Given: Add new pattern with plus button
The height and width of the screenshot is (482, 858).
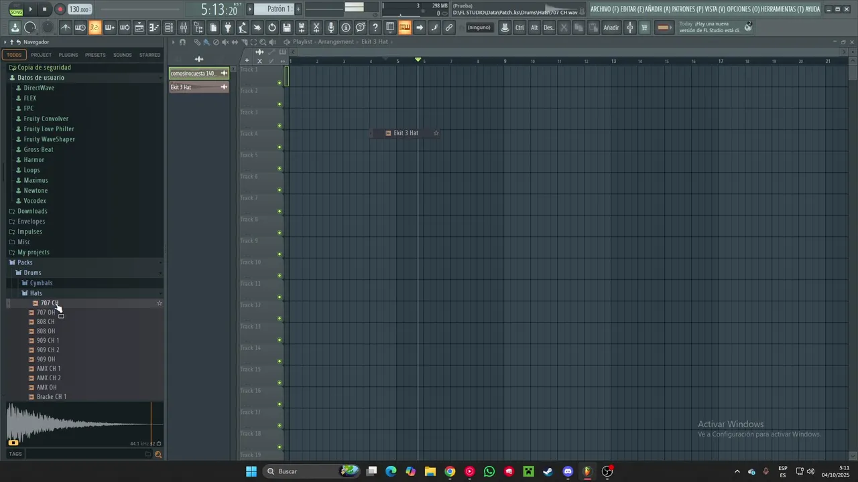Looking at the screenshot, I should pyautogui.click(x=298, y=9).
